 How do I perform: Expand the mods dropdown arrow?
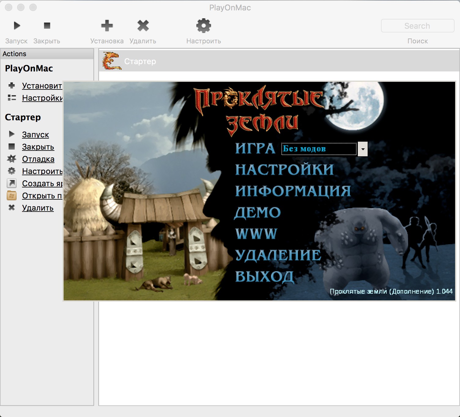point(363,149)
